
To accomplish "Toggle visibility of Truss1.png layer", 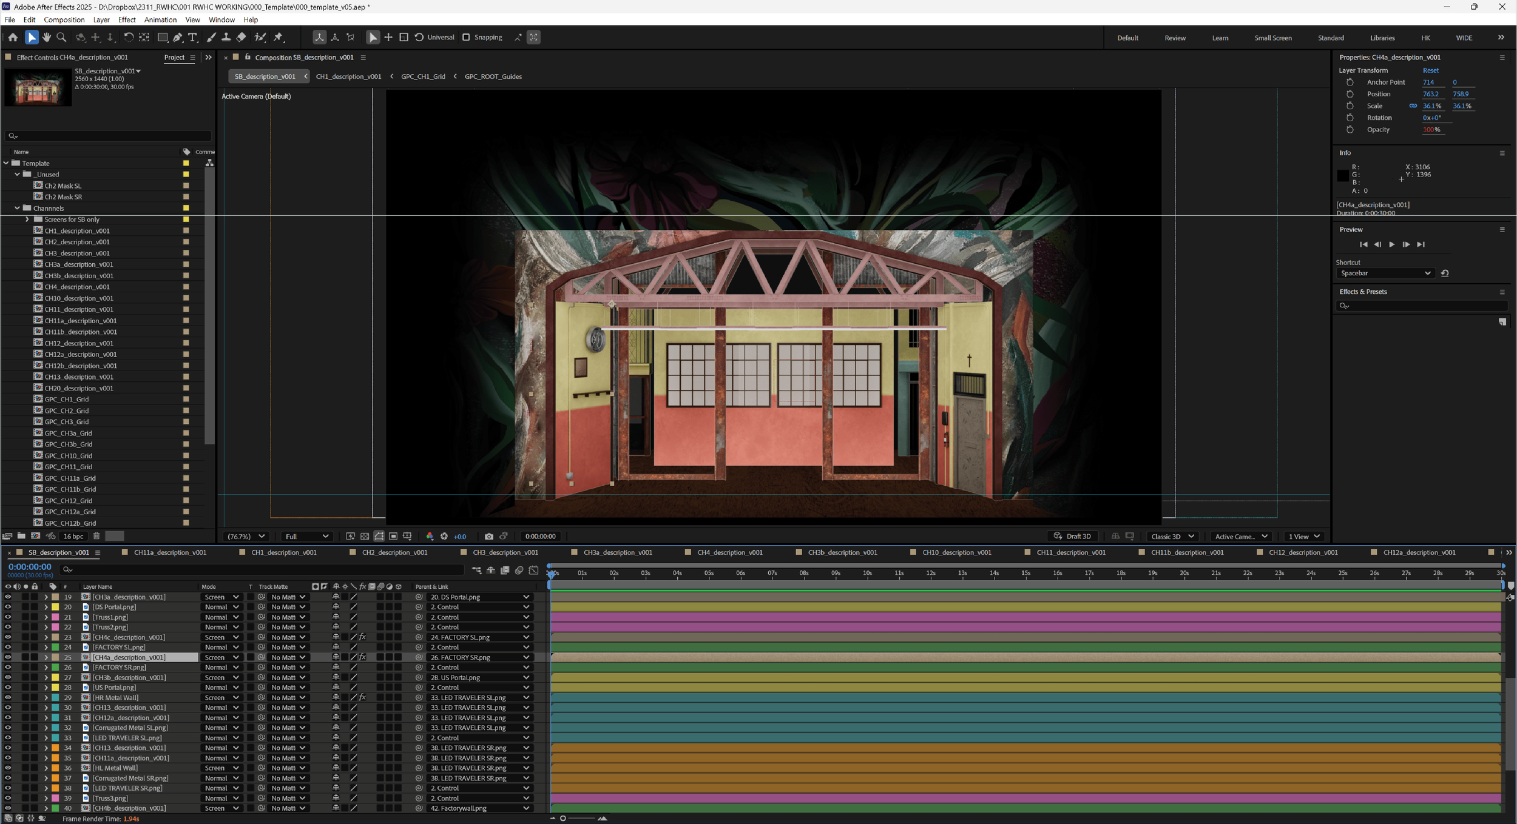I will [8, 617].
